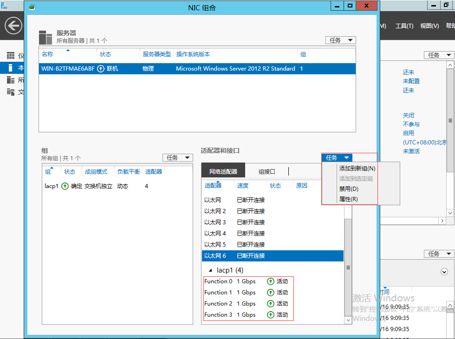
Task: Click the NIC 组合 window title icon
Action: click(32, 7)
